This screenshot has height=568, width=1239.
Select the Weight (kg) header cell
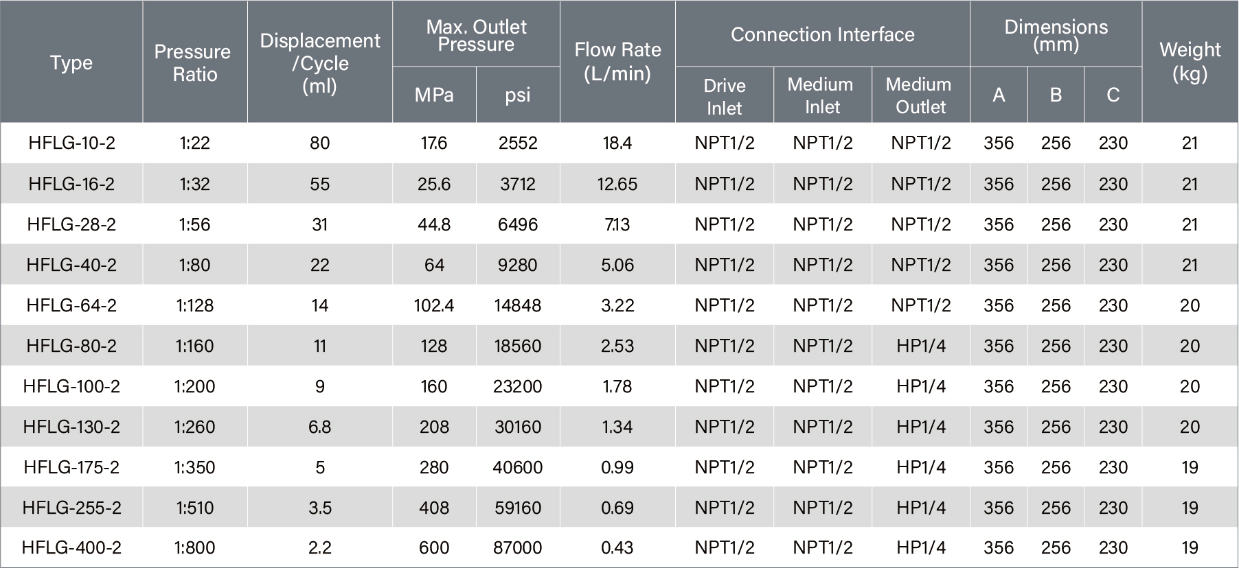[x=1190, y=62]
